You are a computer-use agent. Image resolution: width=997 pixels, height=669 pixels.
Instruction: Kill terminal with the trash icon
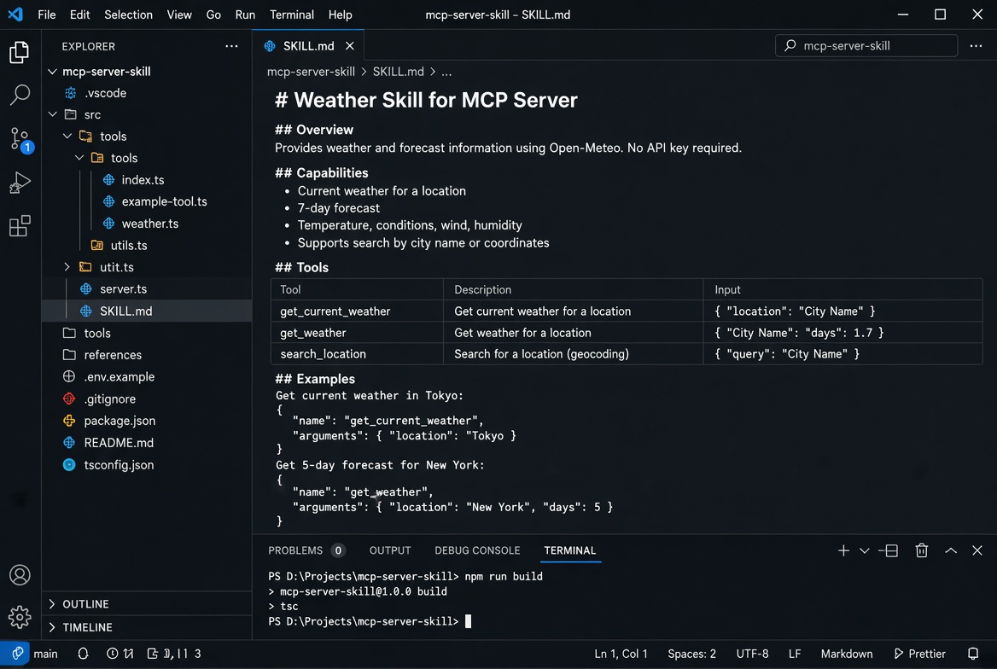click(921, 550)
